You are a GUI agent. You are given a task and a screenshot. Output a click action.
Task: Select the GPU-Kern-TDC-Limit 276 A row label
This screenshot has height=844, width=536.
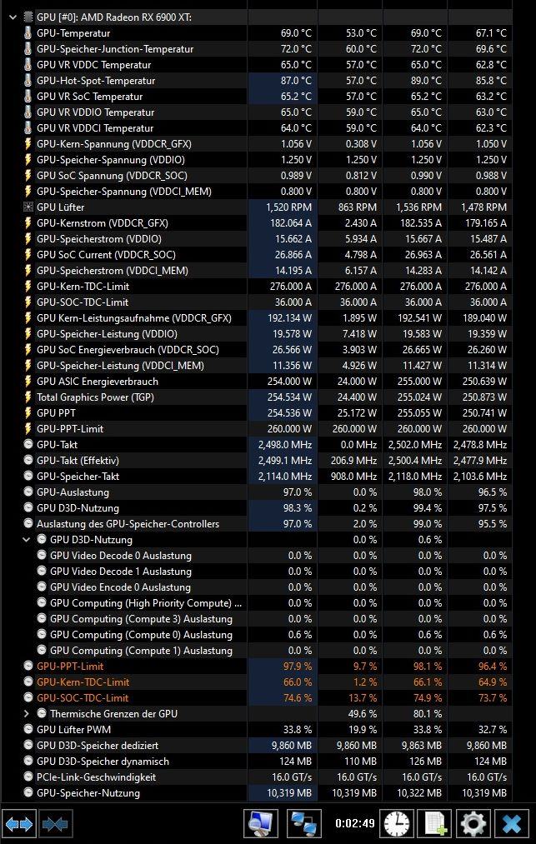coord(83,287)
